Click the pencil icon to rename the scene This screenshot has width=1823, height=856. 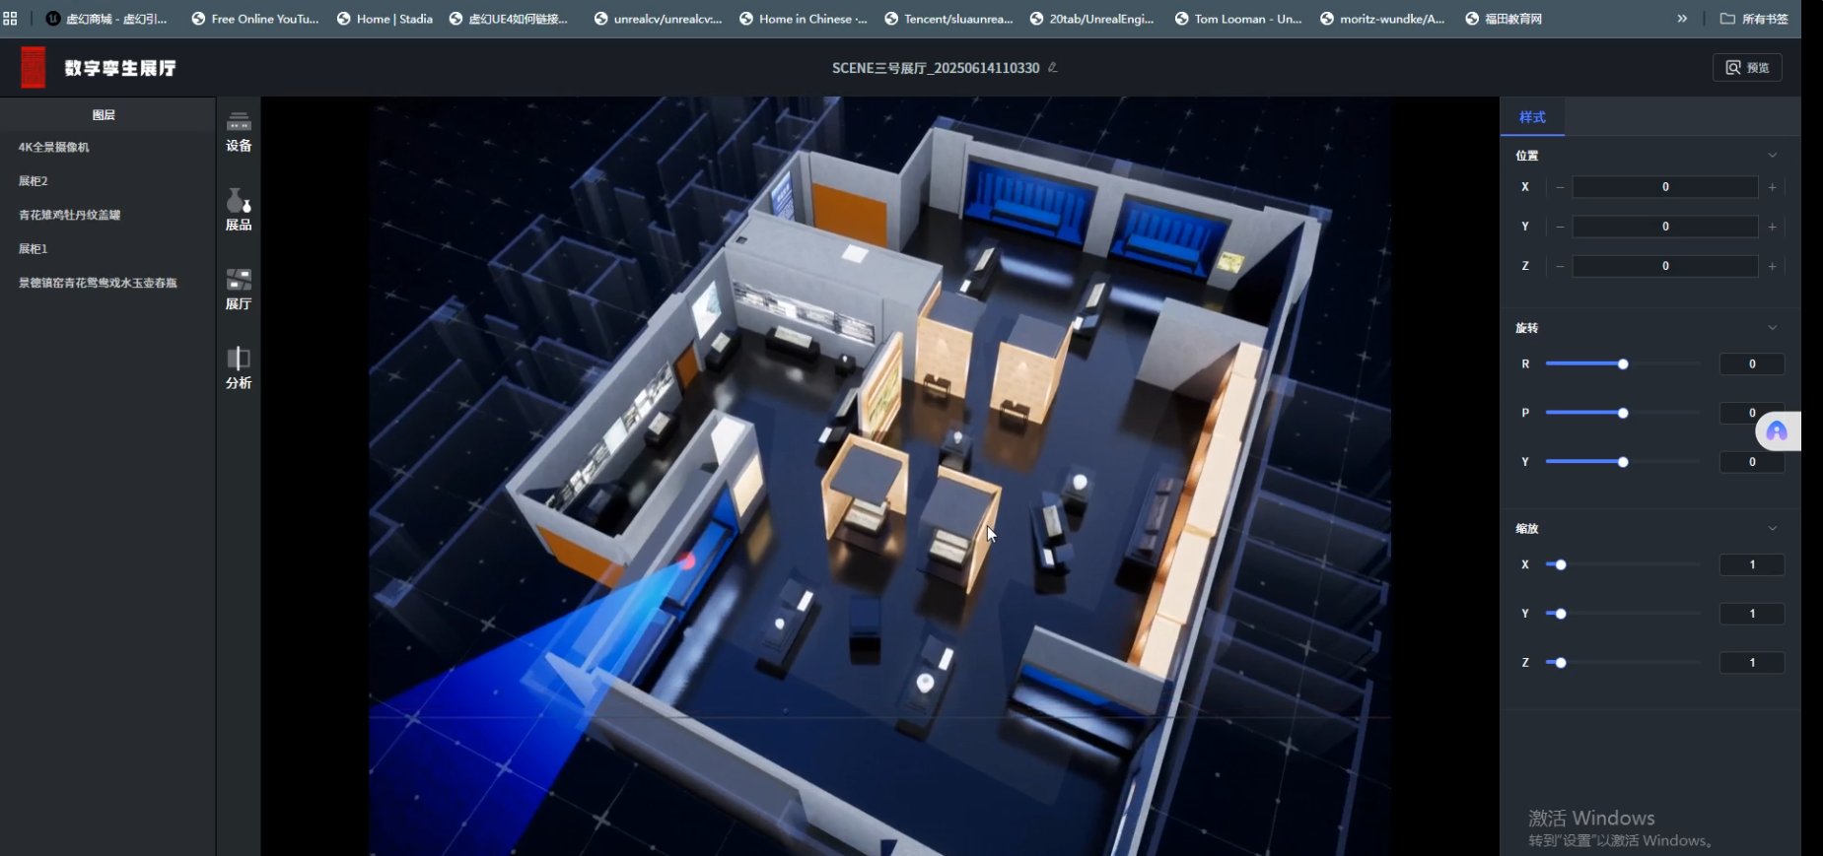(1053, 67)
